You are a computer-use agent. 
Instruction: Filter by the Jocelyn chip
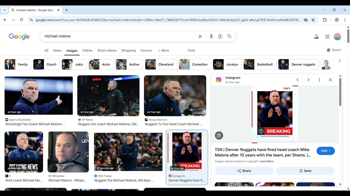click(227, 65)
